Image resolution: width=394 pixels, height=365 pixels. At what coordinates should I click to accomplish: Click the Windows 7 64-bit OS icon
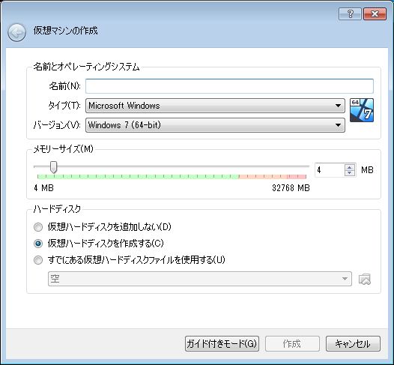click(x=362, y=110)
